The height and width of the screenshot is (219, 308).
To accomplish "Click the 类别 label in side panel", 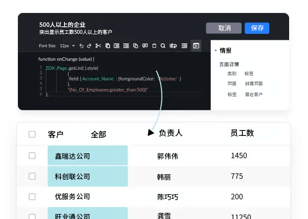I will [x=232, y=74].
